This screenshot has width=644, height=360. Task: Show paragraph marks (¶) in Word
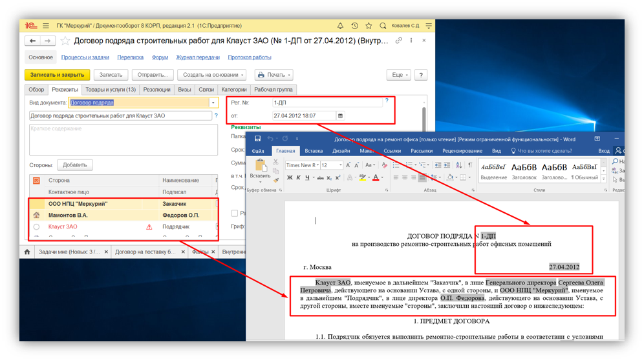point(470,165)
